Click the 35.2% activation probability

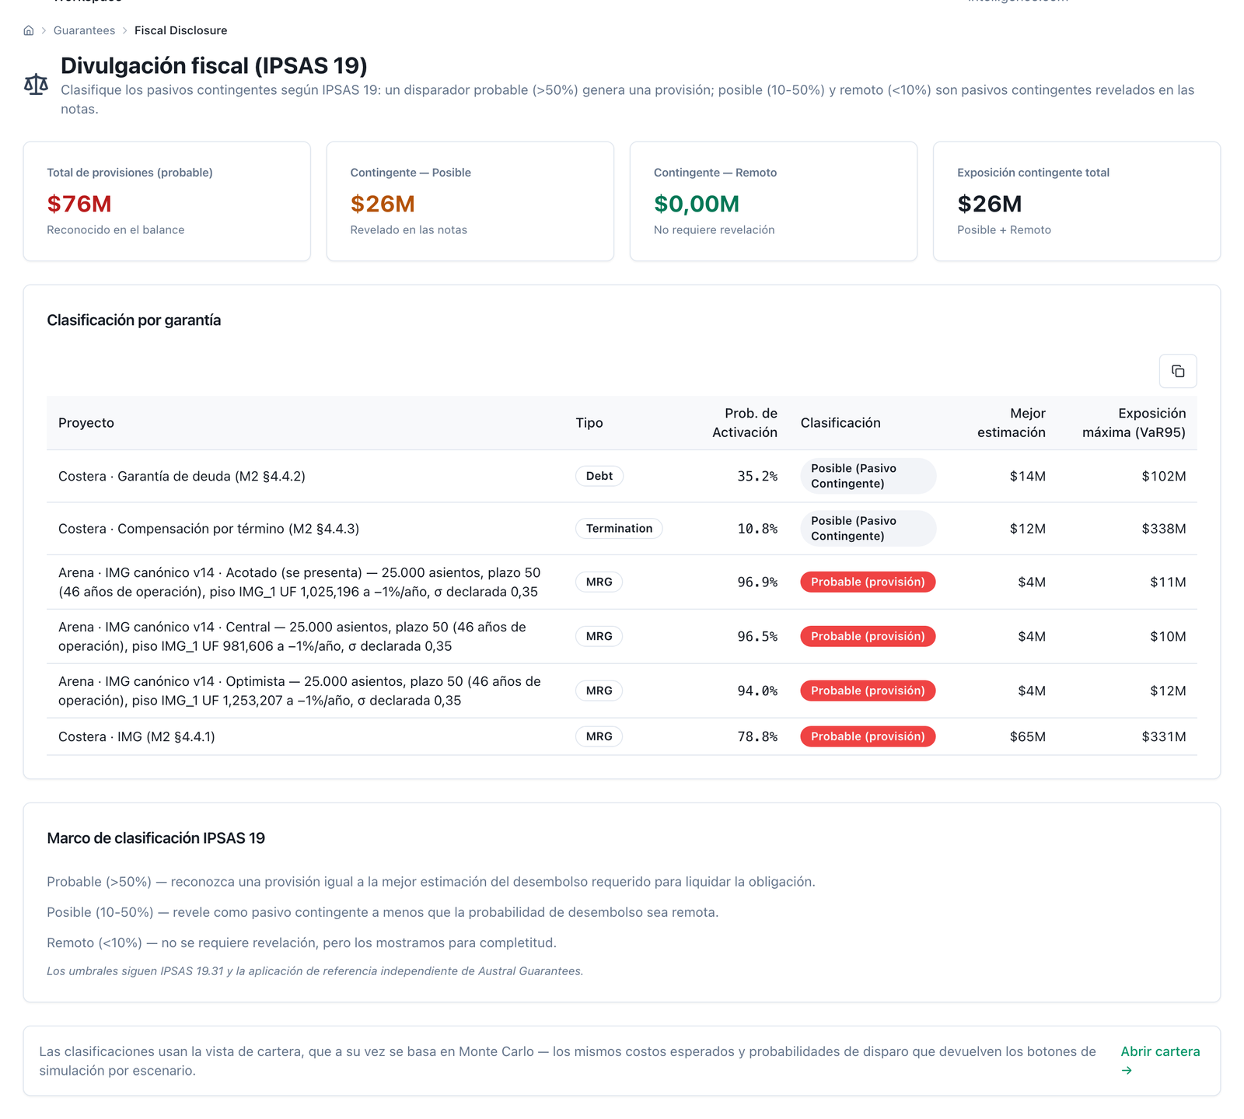click(x=757, y=476)
